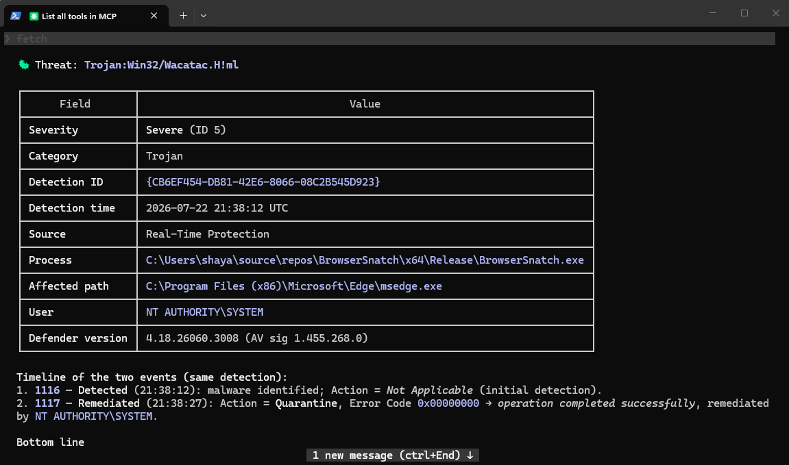The height and width of the screenshot is (465, 789).
Task: Close the 'List all tools in MCP' tab
Action: pos(154,16)
